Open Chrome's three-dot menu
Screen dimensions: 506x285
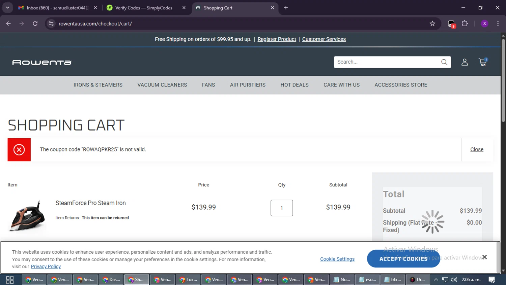pos(498,24)
